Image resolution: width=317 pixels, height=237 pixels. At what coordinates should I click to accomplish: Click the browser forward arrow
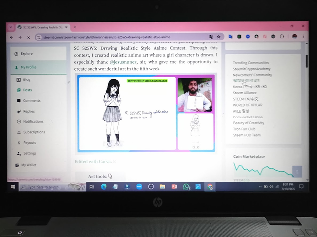(x=20, y=38)
